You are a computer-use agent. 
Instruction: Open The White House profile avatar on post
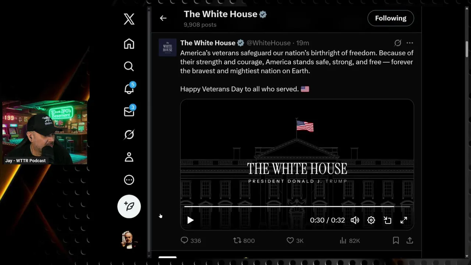click(x=167, y=47)
